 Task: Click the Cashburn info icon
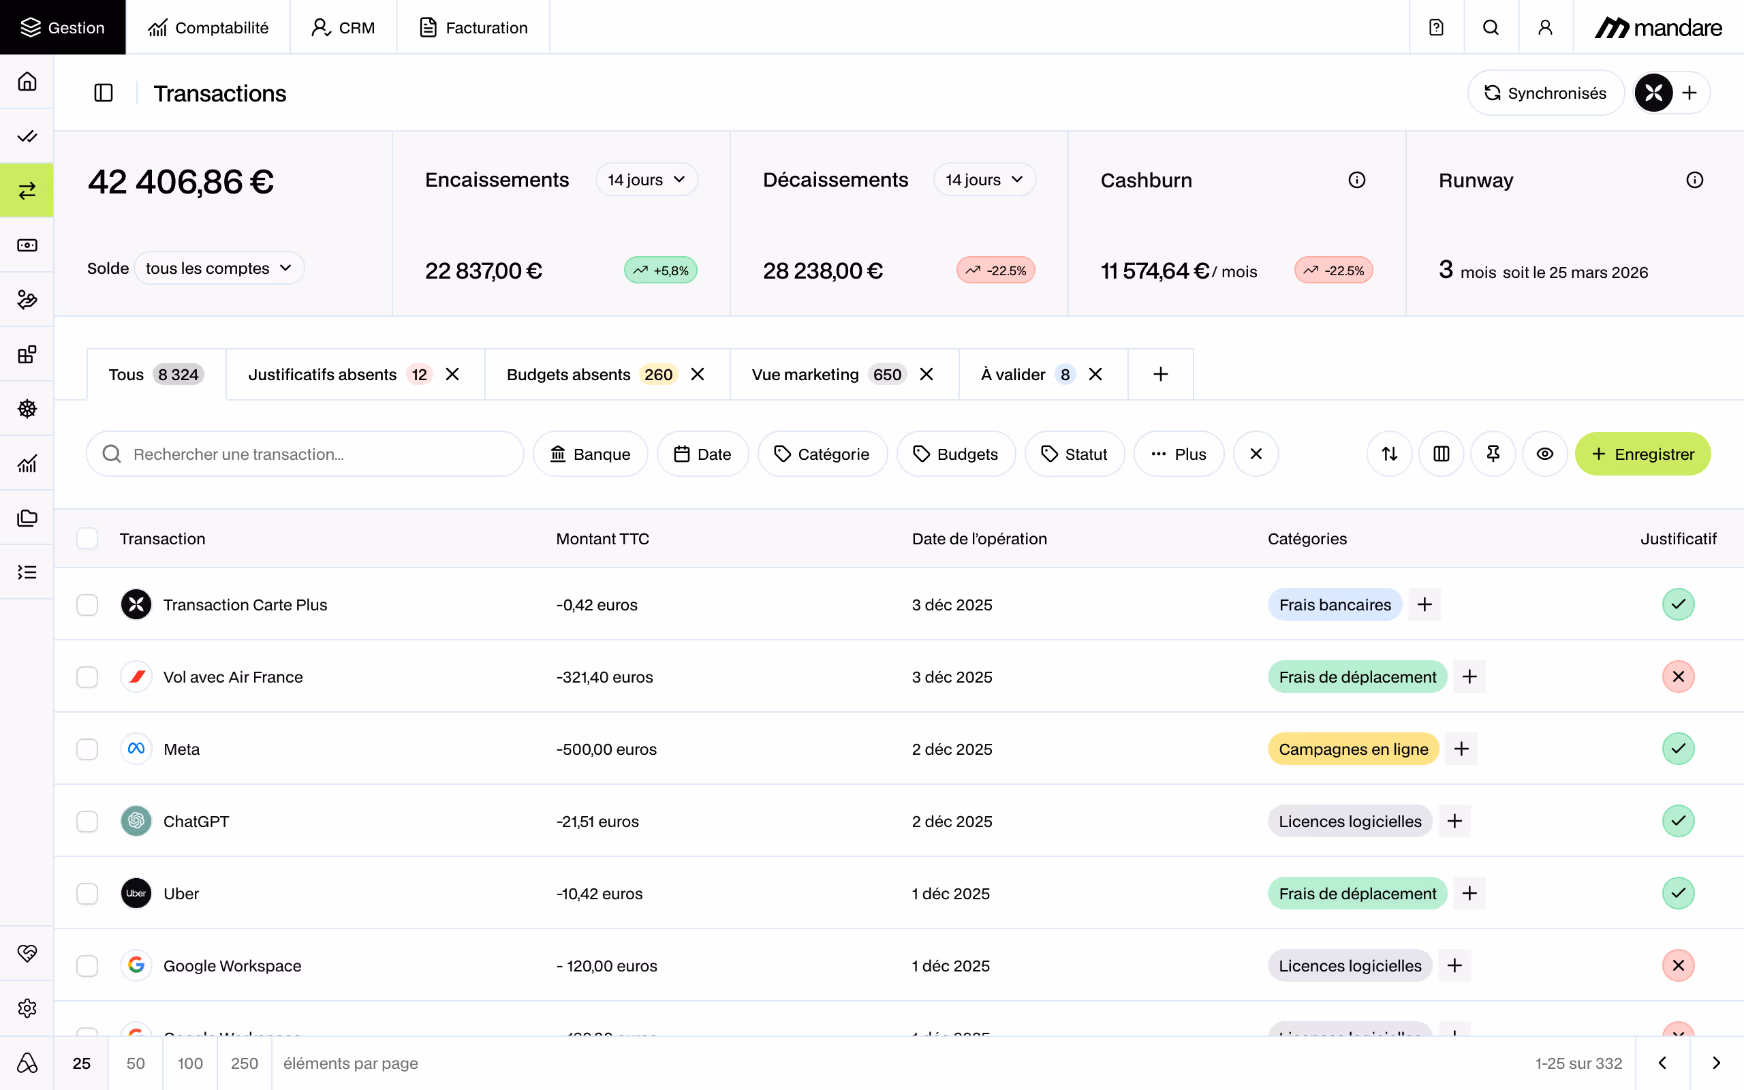tap(1356, 181)
